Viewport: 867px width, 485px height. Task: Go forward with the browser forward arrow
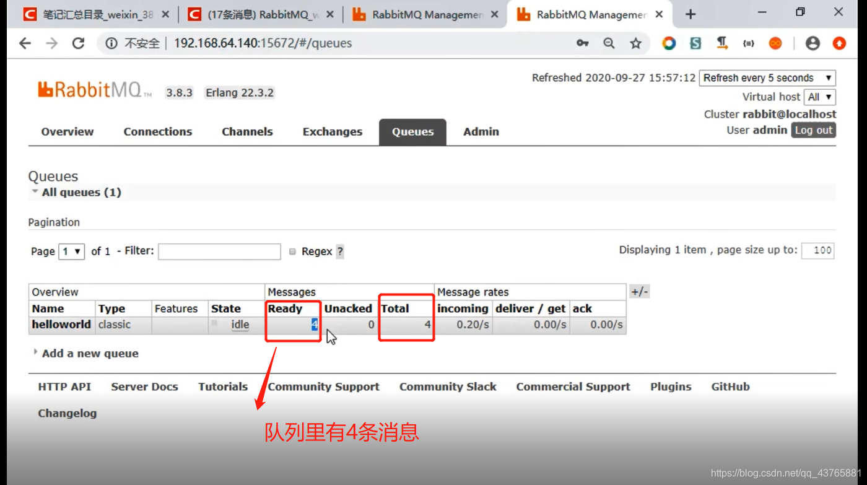point(52,43)
